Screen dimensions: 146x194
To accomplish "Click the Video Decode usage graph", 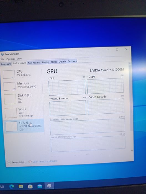I will click(x=106, y=106).
